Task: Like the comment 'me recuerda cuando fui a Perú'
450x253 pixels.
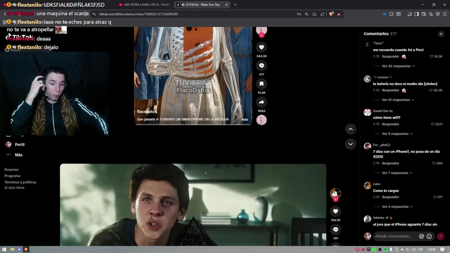Action: pos(432,57)
